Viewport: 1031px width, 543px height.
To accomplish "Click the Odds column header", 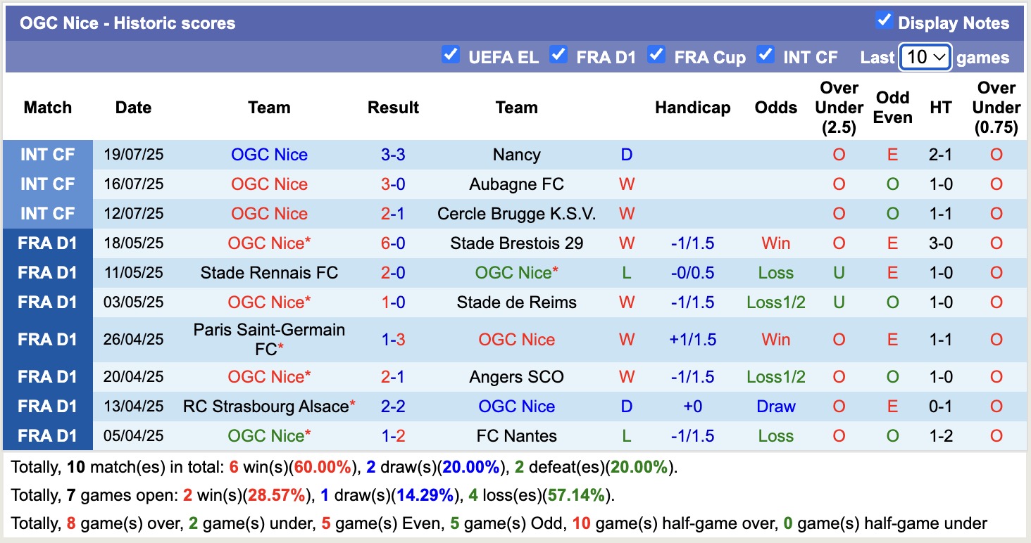I will click(775, 107).
